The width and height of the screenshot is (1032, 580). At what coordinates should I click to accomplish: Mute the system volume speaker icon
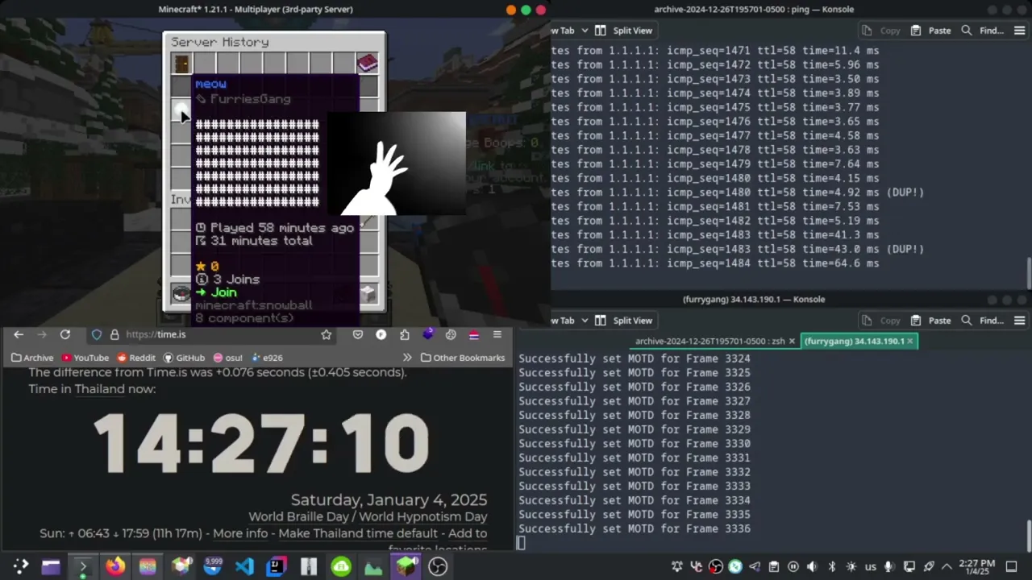812,566
